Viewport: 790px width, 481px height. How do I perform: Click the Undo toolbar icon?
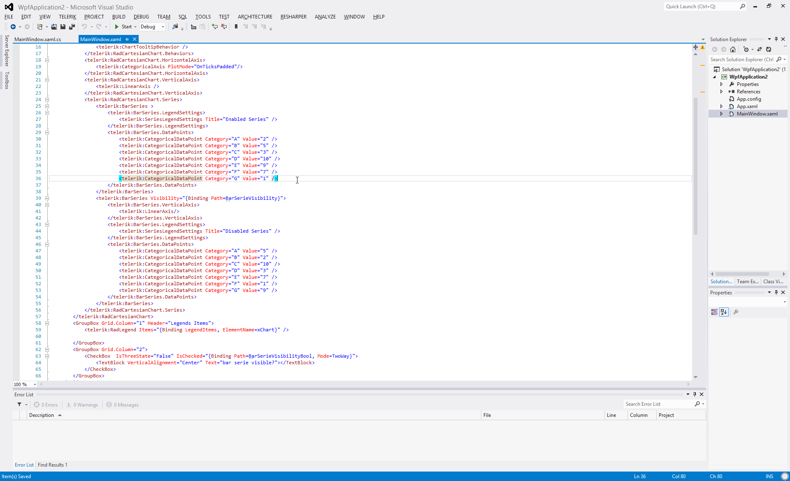(84, 27)
